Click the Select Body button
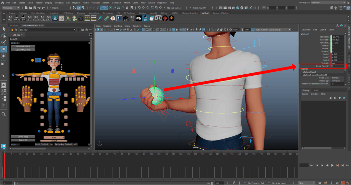Screen dimensions: 351x185 (x=23, y=136)
